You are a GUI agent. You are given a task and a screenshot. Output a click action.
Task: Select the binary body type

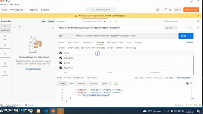120,48
